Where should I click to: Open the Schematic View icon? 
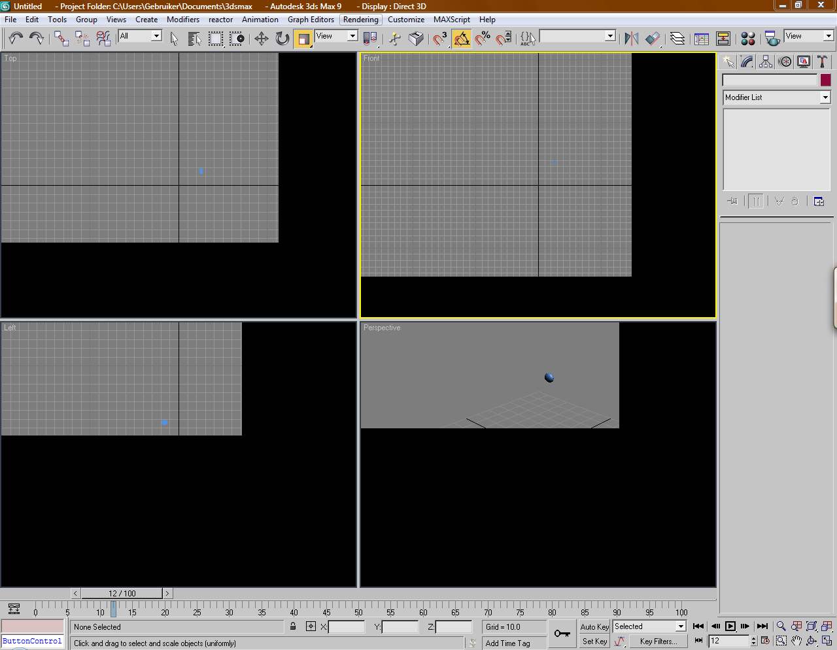(x=723, y=39)
